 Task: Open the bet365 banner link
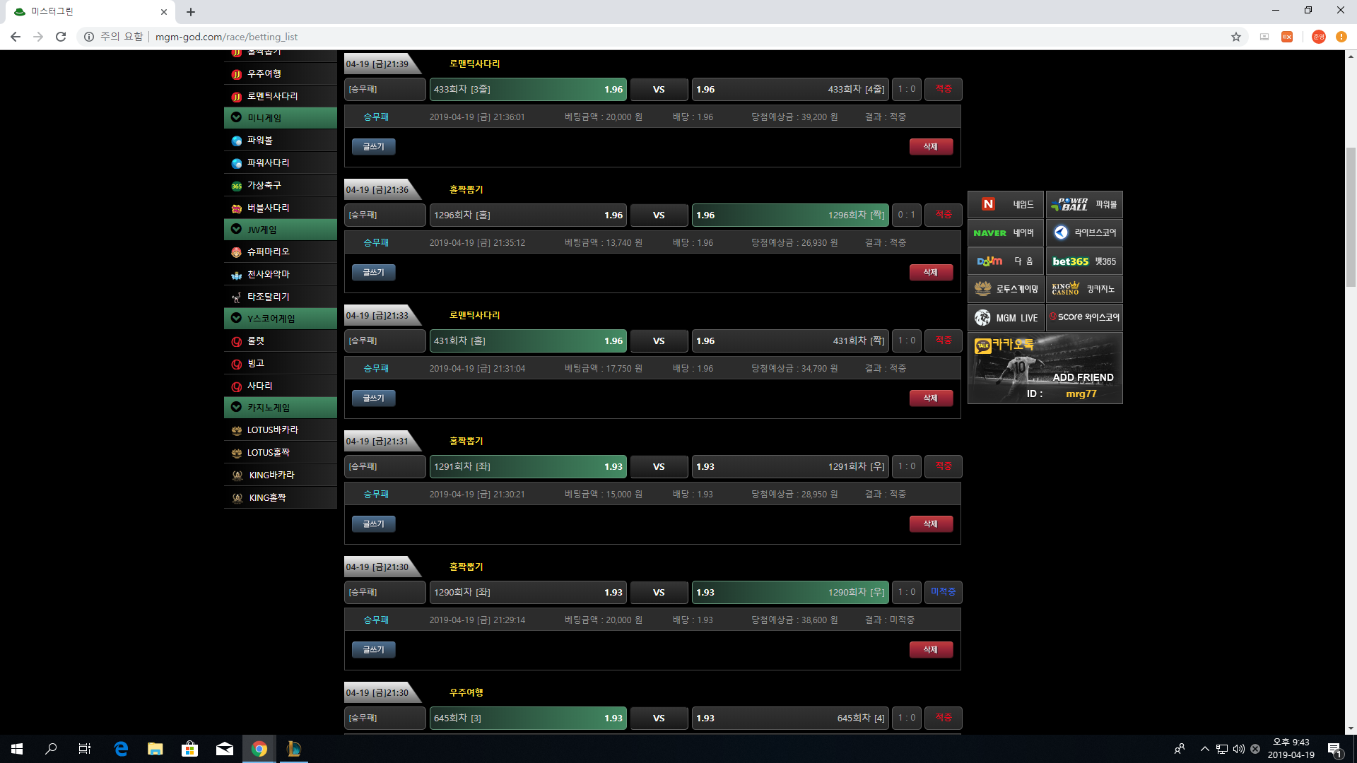coord(1083,261)
